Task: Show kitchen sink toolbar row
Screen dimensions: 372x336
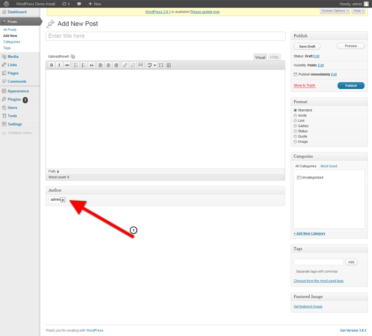Action: point(169,65)
